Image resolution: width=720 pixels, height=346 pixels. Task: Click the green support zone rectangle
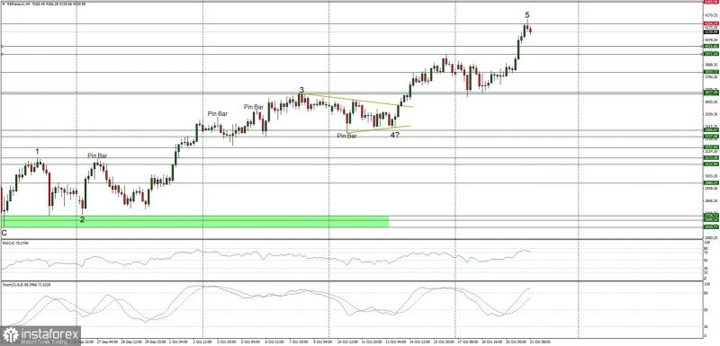[x=195, y=221]
